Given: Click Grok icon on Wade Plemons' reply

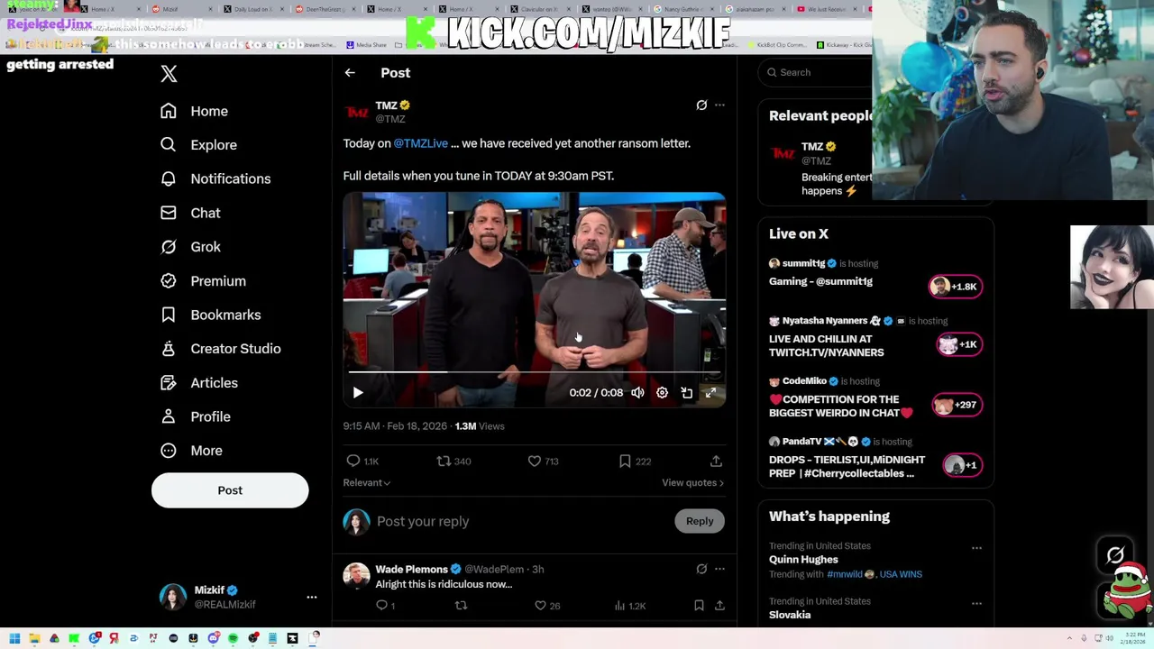Looking at the screenshot, I should click(701, 569).
